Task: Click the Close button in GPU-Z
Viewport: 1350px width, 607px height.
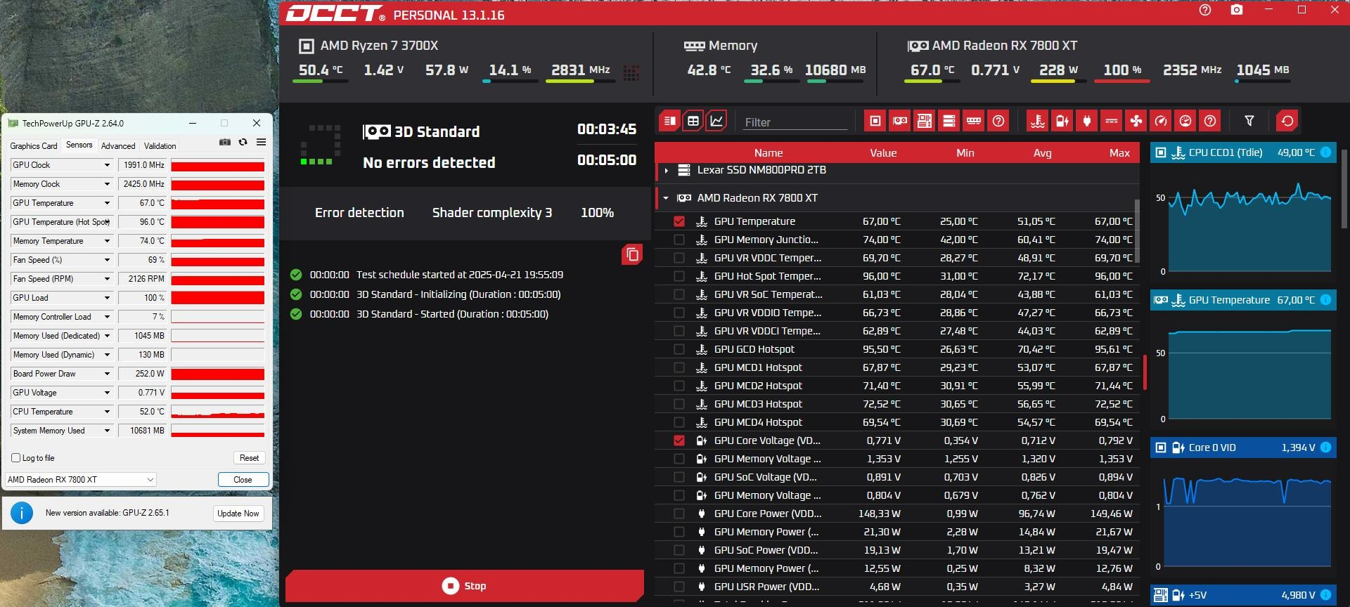Action: 243,480
